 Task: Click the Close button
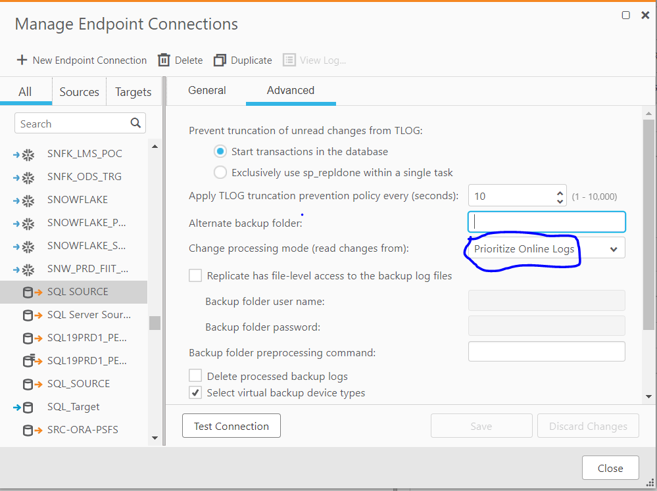coord(610,468)
